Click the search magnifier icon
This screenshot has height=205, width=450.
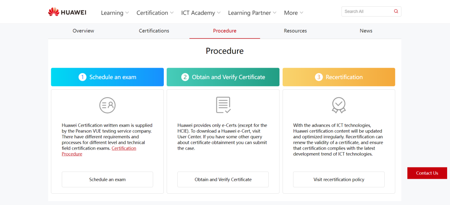[x=396, y=11]
